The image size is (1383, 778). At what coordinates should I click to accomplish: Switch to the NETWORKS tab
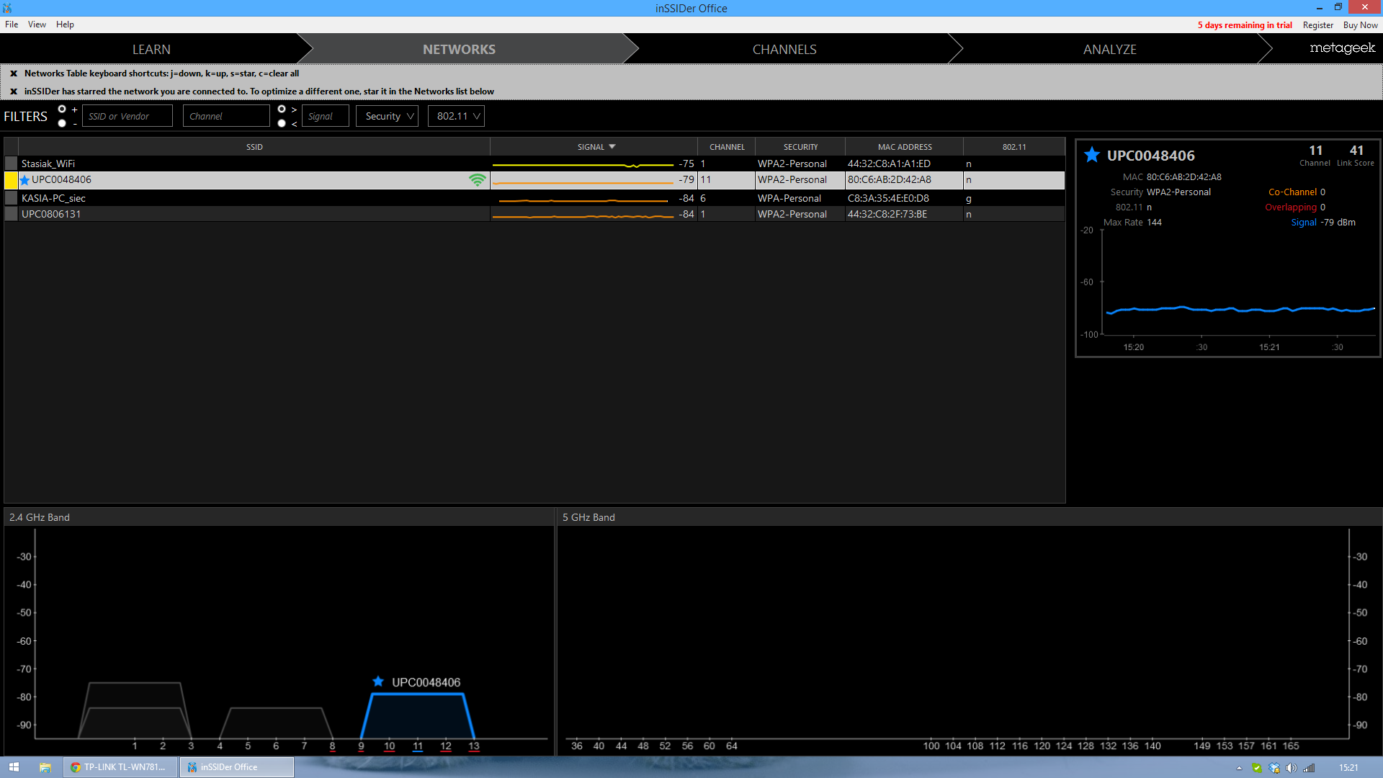point(459,49)
